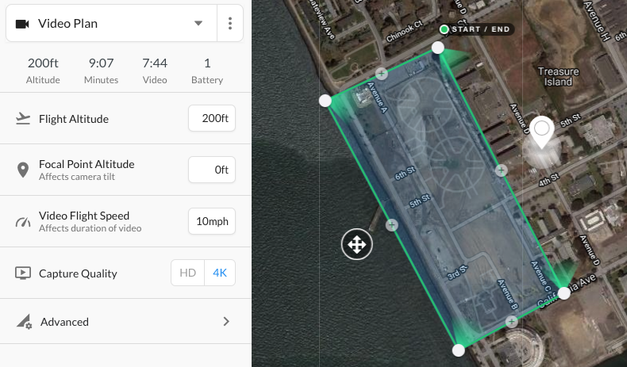Click the video camera icon beside Video Plan
This screenshot has width=627, height=367.
(x=22, y=24)
